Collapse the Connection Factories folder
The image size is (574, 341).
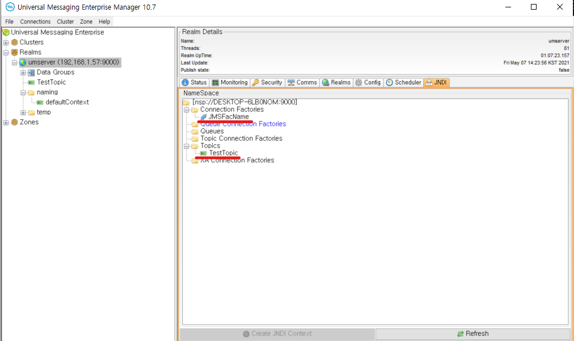186,110
